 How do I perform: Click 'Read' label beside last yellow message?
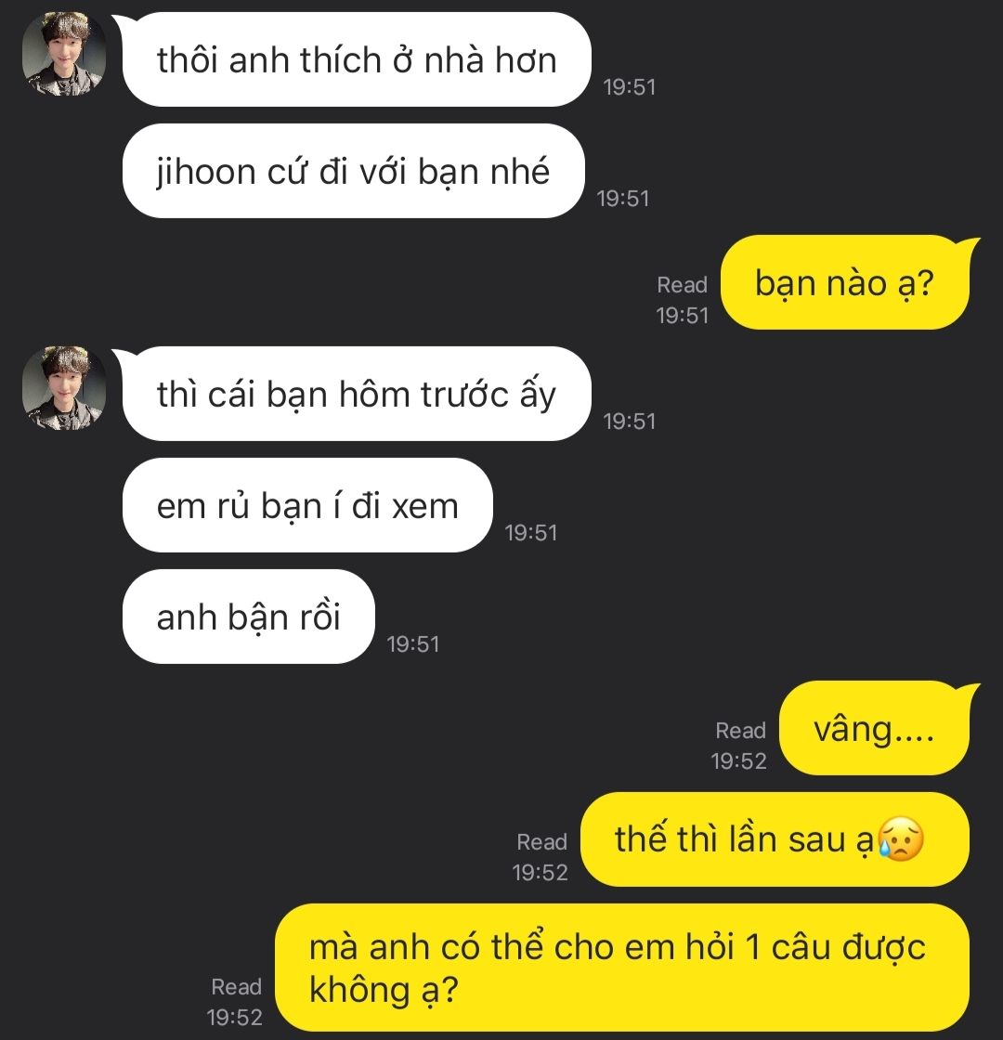[236, 986]
